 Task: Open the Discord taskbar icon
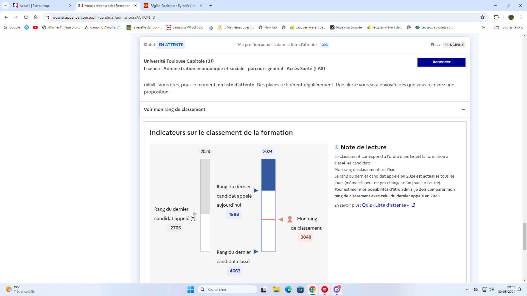337,289
